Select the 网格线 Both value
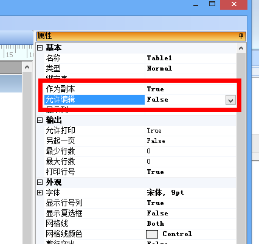Screen dimensions: 259x244 click(x=156, y=223)
